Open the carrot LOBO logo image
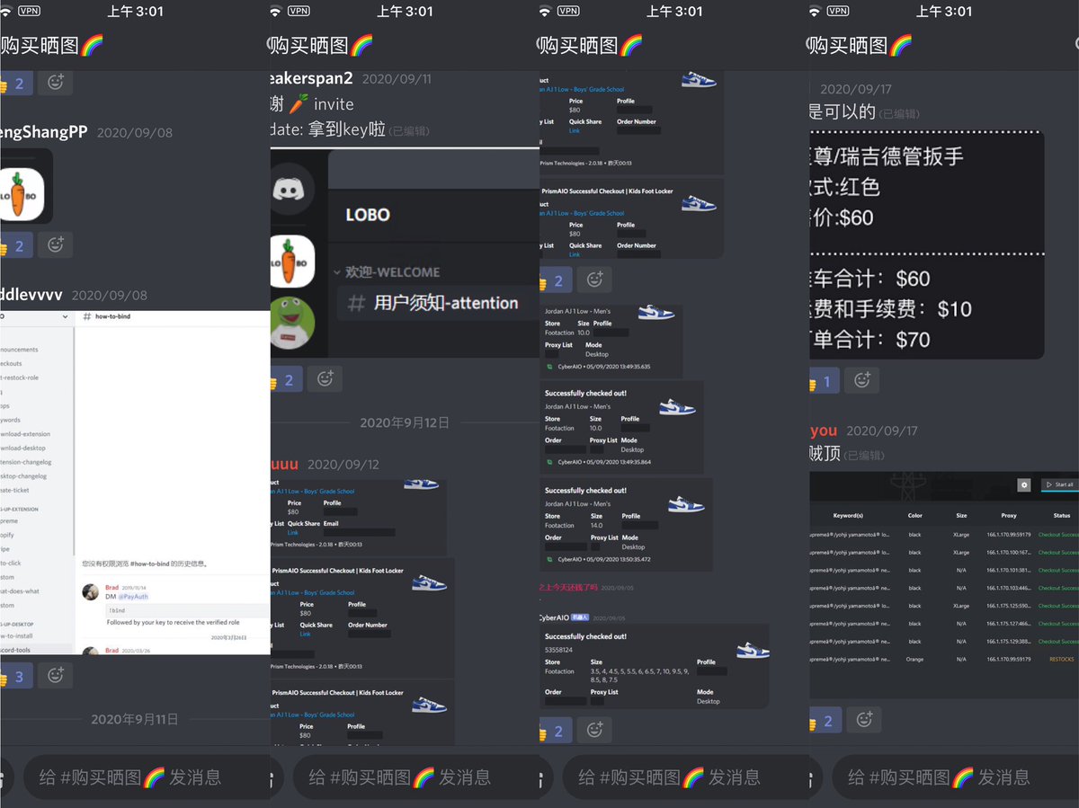The height and width of the screenshot is (808, 1079). pos(25,186)
